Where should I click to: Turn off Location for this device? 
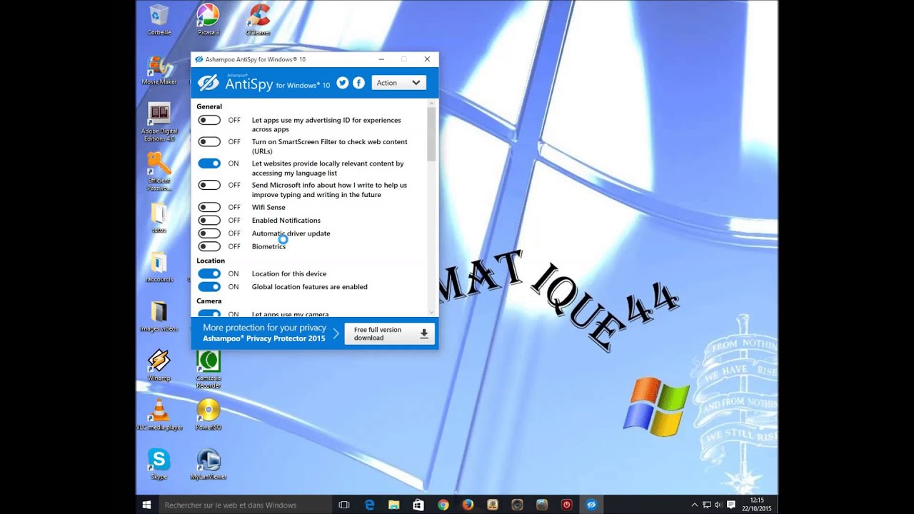[209, 273]
